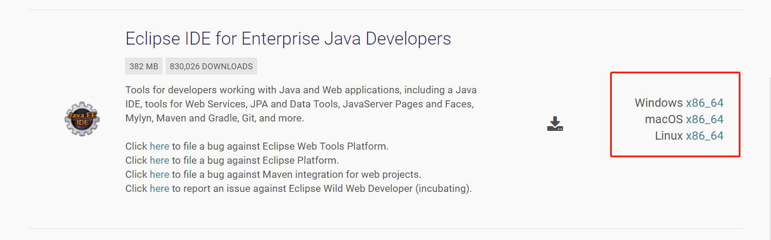The width and height of the screenshot is (771, 240).
Task: Click the 'macOS' platform label
Action: point(664,119)
